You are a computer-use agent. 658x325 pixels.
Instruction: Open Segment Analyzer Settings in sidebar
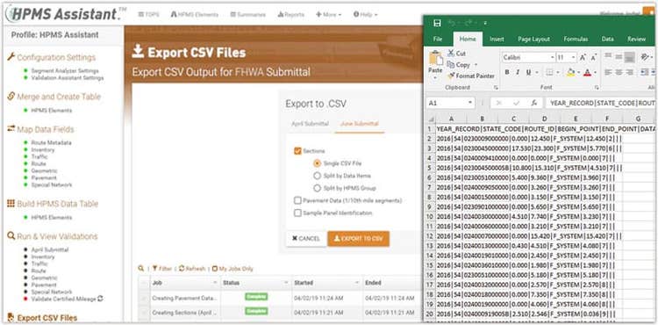click(65, 71)
